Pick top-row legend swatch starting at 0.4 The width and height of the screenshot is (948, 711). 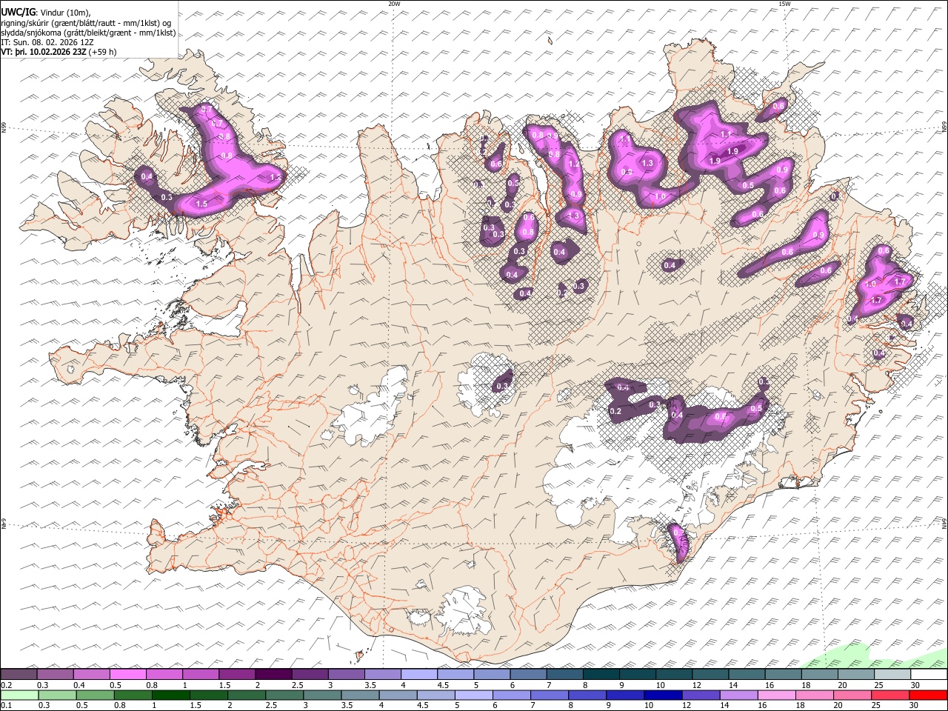(91, 675)
